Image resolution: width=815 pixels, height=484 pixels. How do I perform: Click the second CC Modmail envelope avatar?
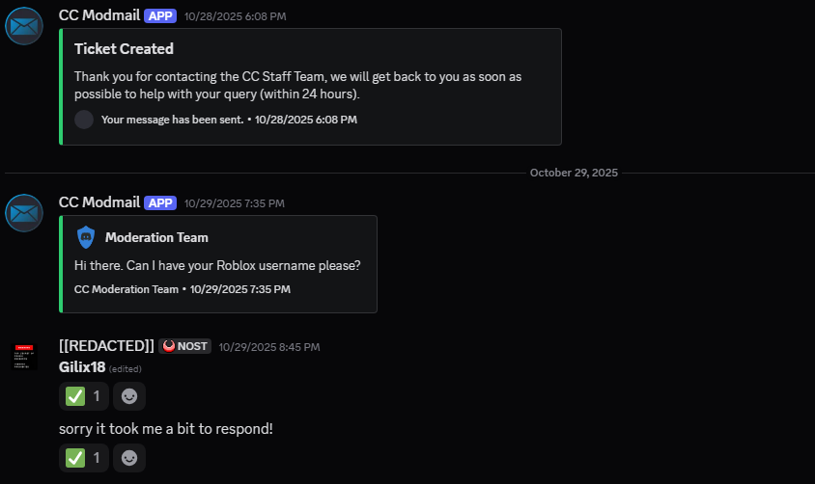(24, 212)
